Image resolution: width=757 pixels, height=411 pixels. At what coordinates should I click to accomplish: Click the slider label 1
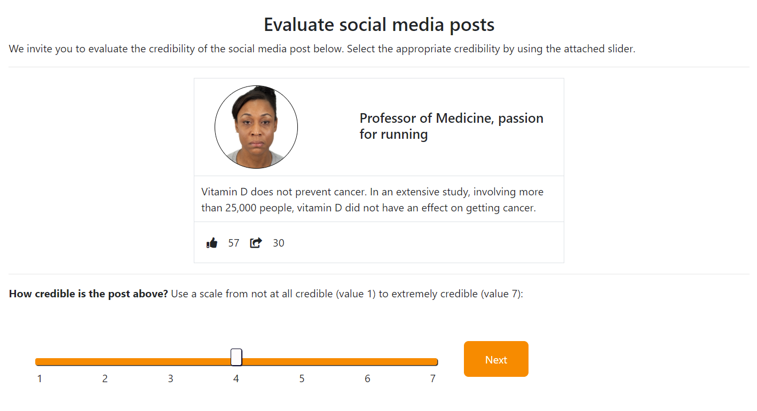tap(40, 379)
